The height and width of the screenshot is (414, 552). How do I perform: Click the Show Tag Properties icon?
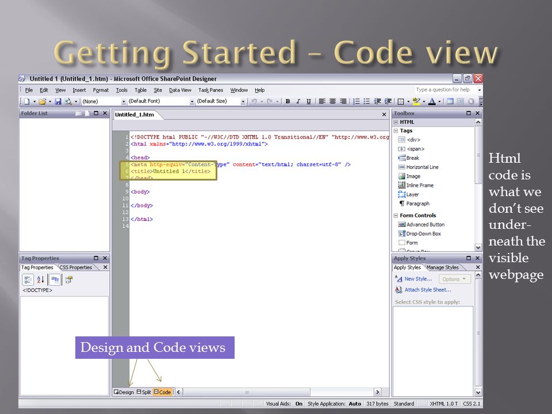coord(69,280)
